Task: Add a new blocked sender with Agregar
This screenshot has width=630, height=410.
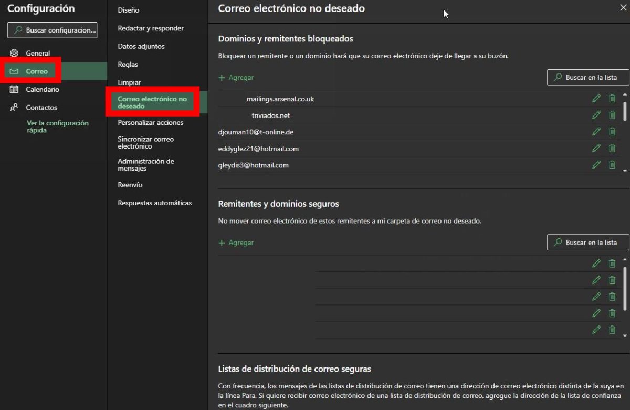Action: pyautogui.click(x=236, y=78)
